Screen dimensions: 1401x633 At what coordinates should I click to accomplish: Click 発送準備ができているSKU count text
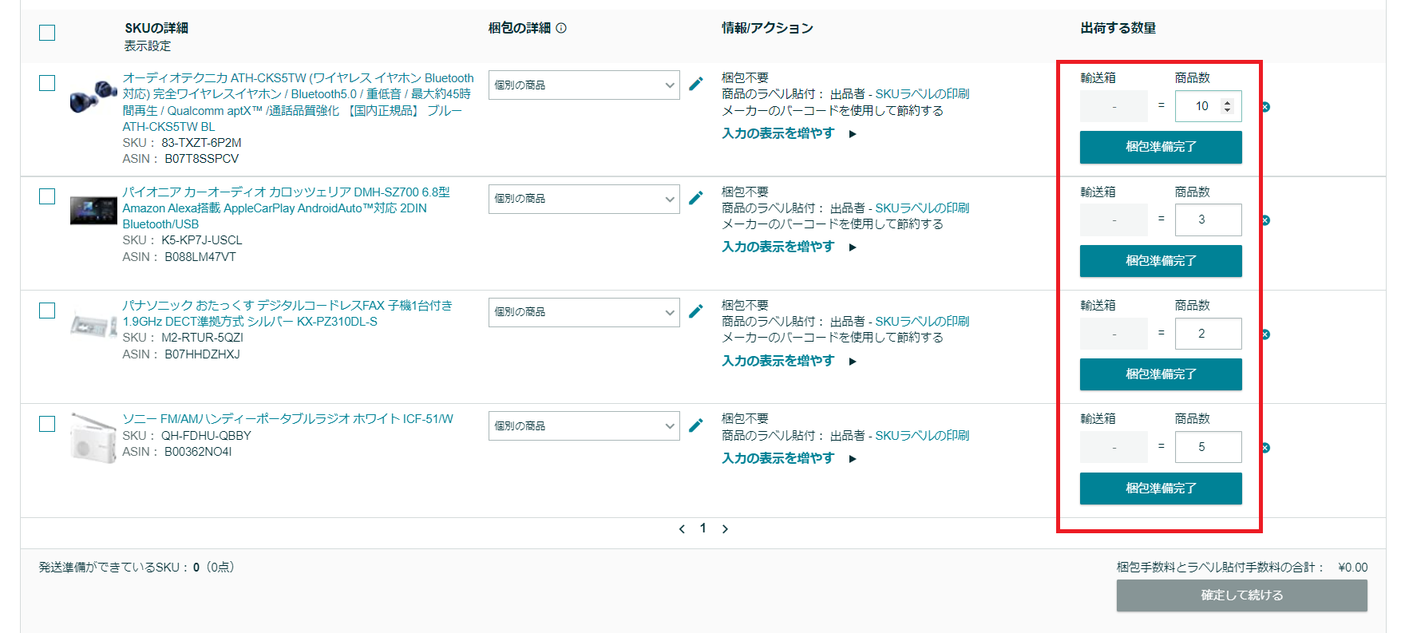(x=137, y=568)
